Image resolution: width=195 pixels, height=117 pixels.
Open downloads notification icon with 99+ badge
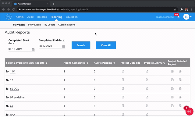[x=178, y=17]
